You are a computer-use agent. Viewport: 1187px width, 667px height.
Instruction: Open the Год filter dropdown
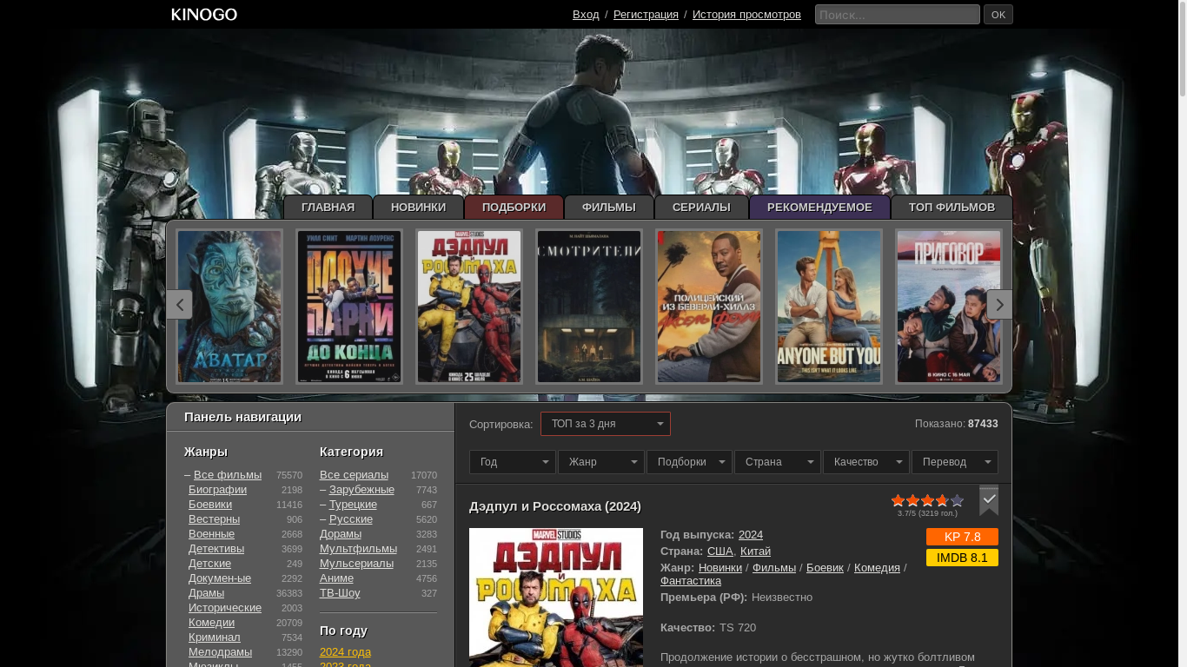(513, 462)
